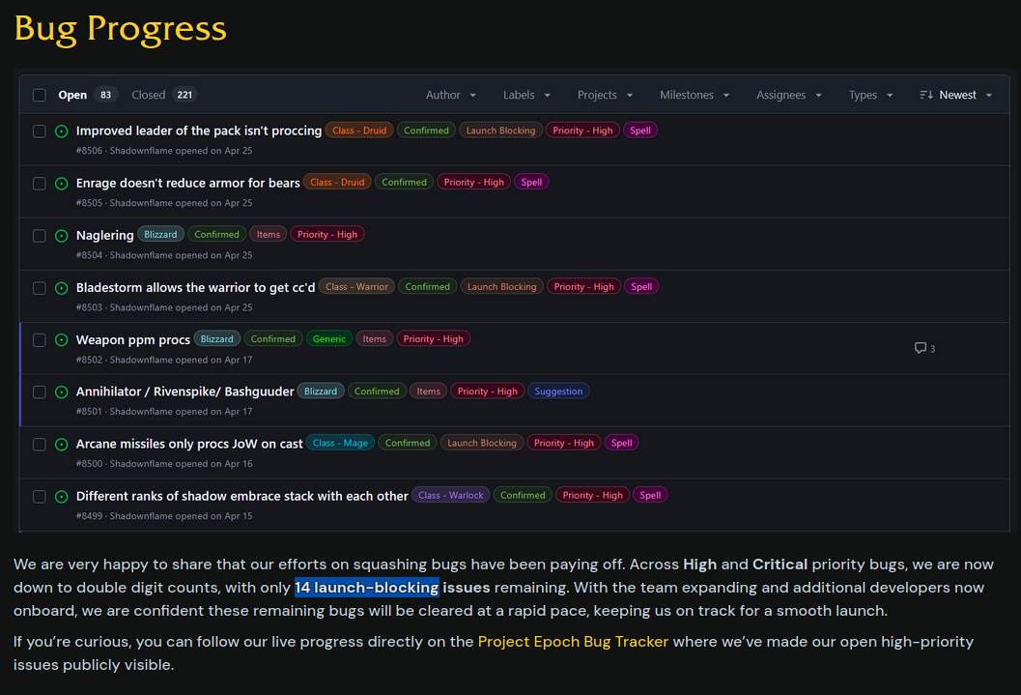This screenshot has width=1021, height=695.
Task: Open the Naglering issue title
Action: point(105,235)
